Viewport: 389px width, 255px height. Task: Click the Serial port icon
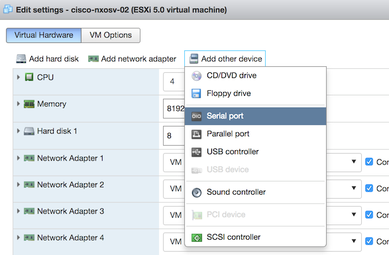coord(196,116)
